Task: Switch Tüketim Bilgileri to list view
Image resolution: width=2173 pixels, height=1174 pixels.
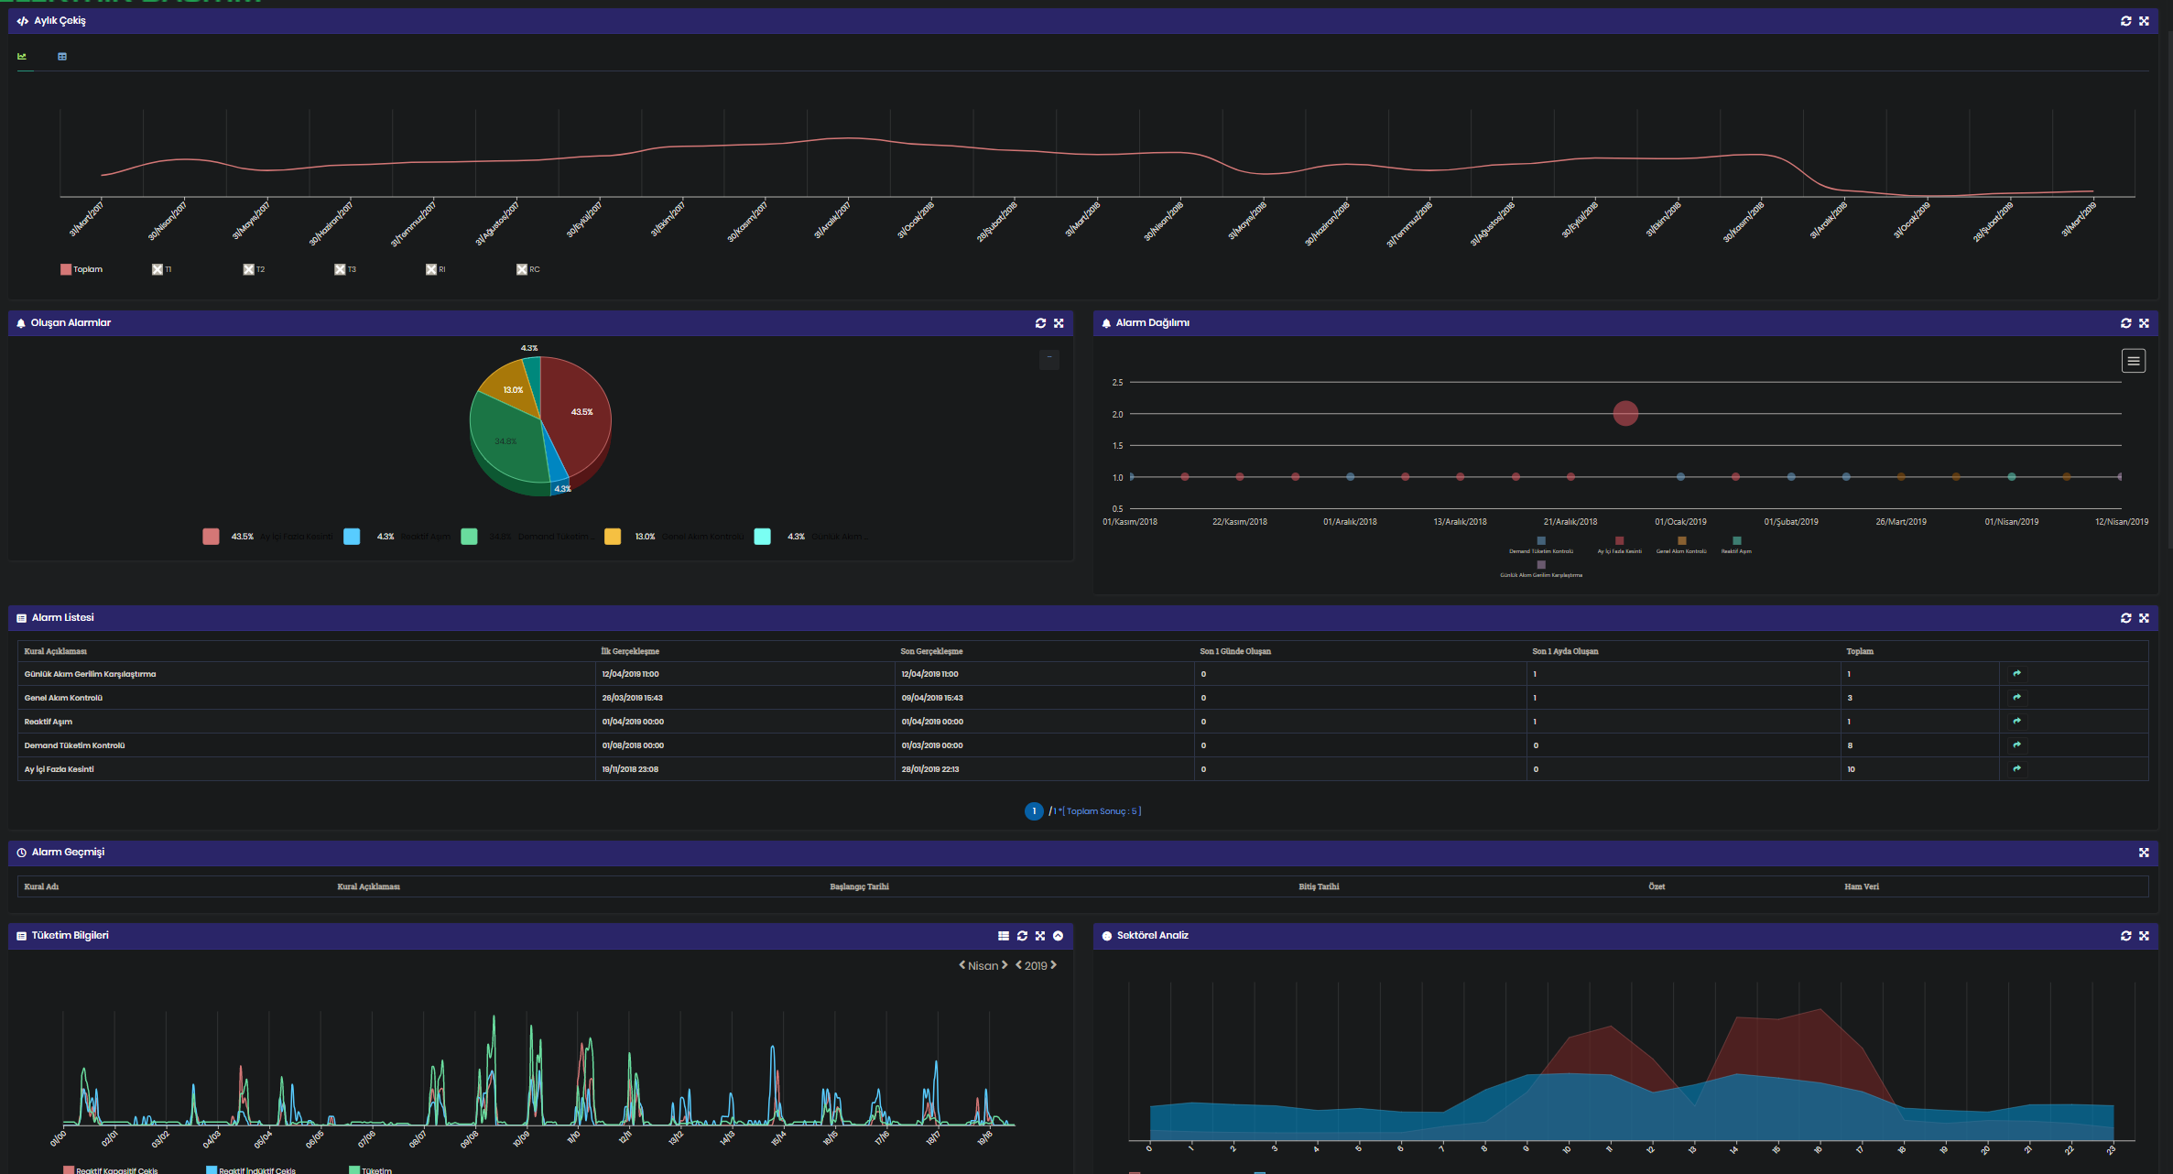Action: 1004,936
